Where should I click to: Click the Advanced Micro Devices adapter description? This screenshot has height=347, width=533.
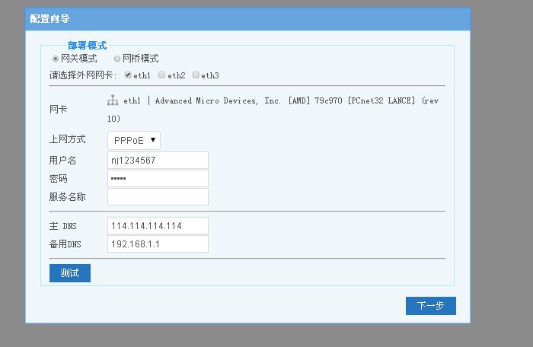[x=282, y=100]
